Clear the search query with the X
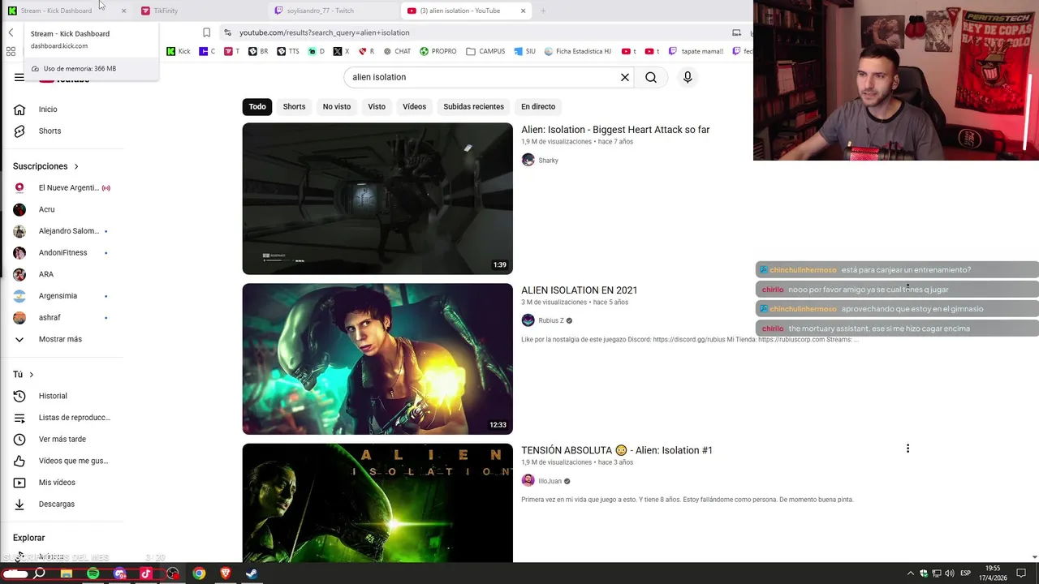Screen dimensions: 1039x584 tap(625, 77)
